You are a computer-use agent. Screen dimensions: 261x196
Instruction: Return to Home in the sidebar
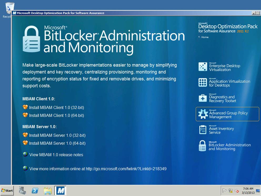coord(203,37)
